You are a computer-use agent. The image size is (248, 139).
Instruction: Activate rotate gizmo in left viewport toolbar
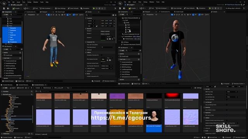[51, 15]
